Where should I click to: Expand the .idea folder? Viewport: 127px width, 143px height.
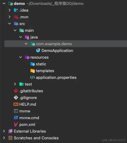10,10
